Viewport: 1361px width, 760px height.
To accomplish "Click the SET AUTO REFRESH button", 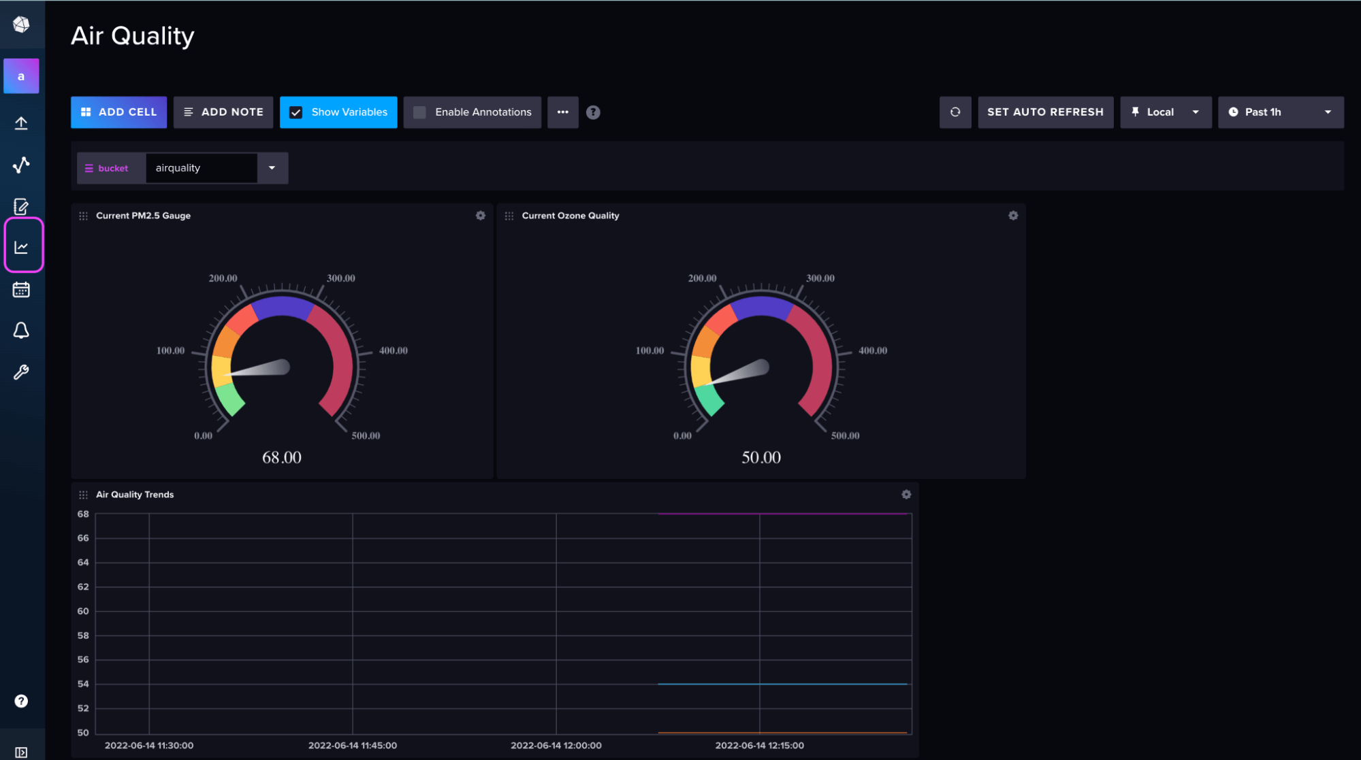I will tap(1045, 112).
